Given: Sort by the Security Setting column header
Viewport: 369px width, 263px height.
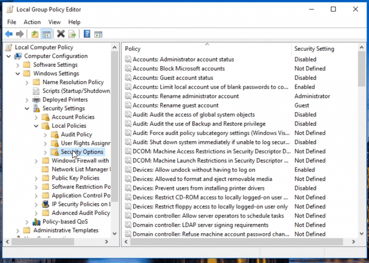Looking at the screenshot, I should [314, 49].
